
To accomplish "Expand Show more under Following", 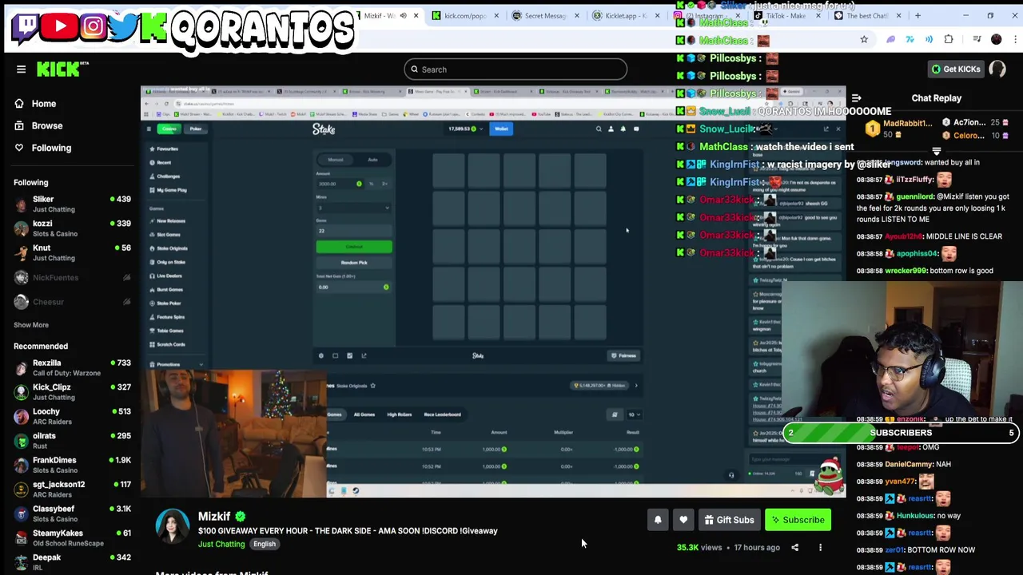I will click(x=31, y=325).
